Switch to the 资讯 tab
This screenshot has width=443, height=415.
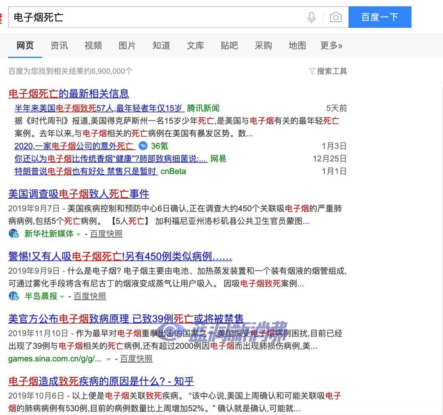(59, 46)
